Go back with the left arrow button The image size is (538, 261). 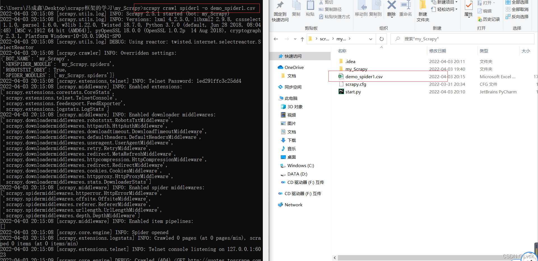276,39
